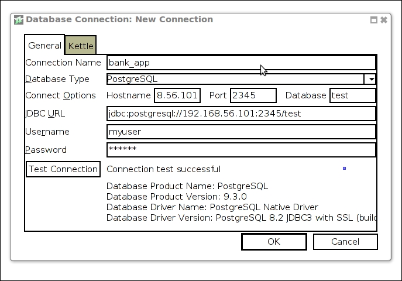Click the Hostname input field
The height and width of the screenshot is (281, 402).
point(177,95)
